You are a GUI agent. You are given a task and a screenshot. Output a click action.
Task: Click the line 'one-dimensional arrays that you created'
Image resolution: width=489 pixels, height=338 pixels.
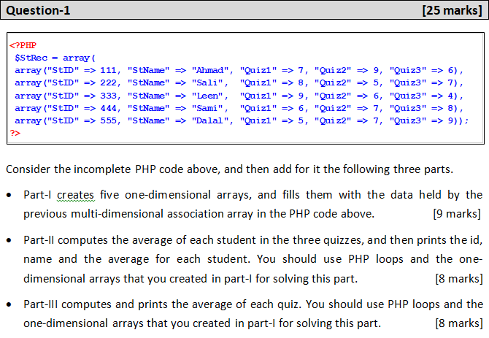click(202, 323)
